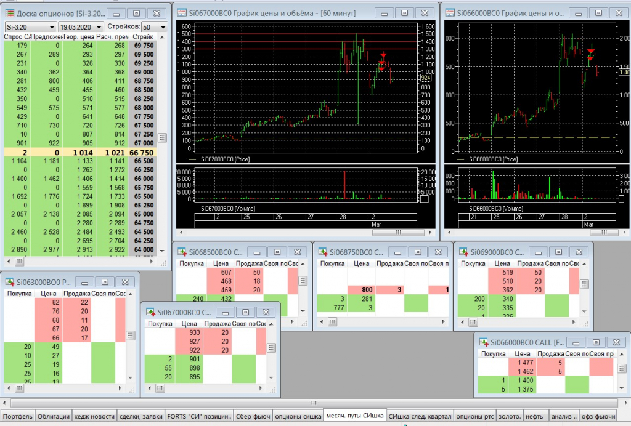Image resolution: width=631 pixels, height=426 pixels.
Task: Click bid price 1 400 in Si066000BC0 CALL window
Action: [x=523, y=380]
